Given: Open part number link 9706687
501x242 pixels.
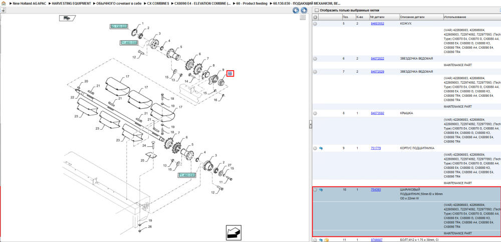Looking at the screenshot, I should click(x=376, y=240).
